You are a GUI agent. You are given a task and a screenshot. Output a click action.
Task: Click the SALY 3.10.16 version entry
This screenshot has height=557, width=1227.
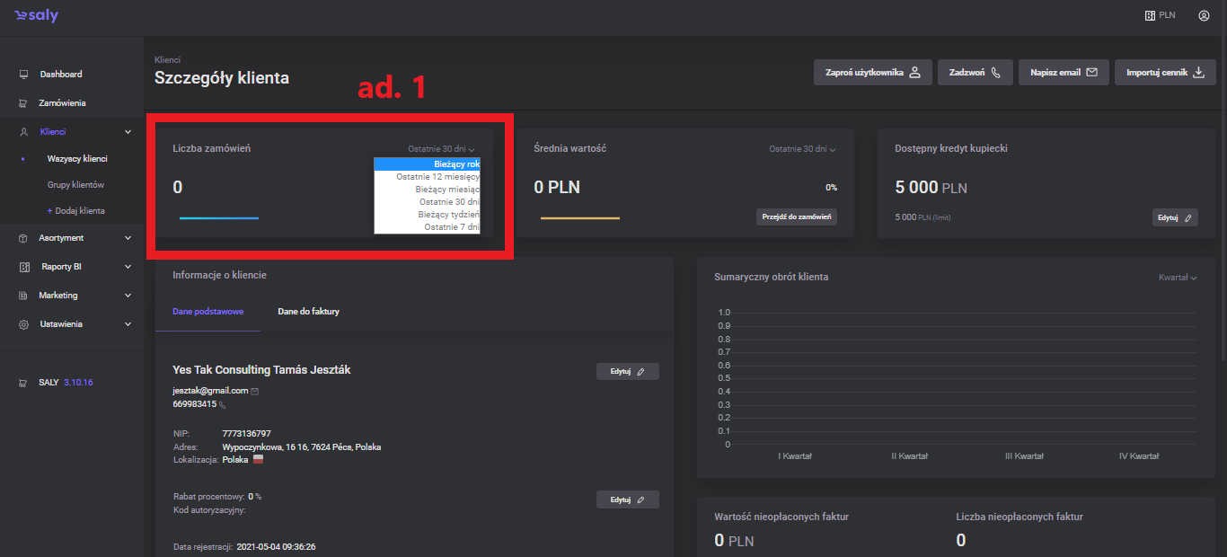(65, 382)
